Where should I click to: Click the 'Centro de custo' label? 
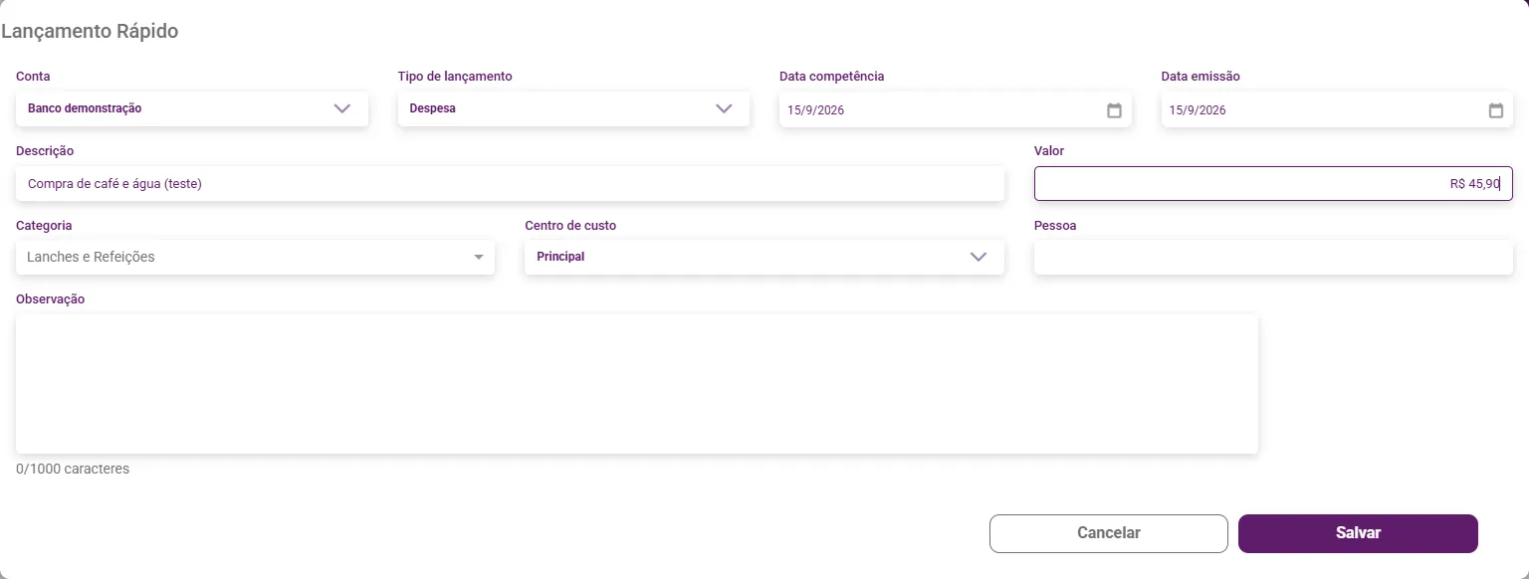click(570, 226)
